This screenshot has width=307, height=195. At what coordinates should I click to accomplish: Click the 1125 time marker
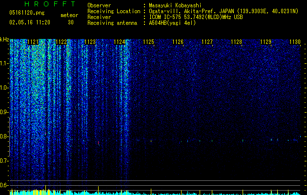148,42
